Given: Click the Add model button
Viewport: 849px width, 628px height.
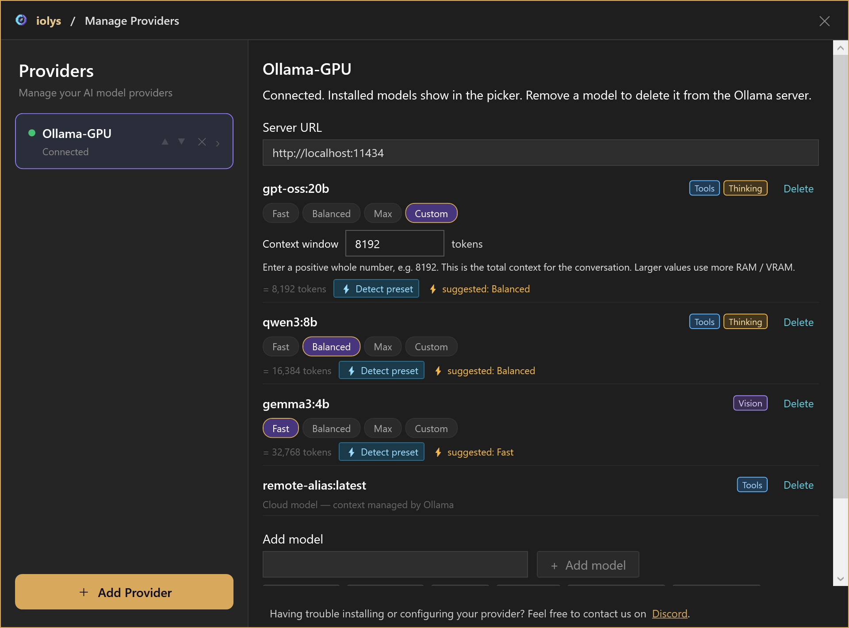Looking at the screenshot, I should (x=588, y=564).
